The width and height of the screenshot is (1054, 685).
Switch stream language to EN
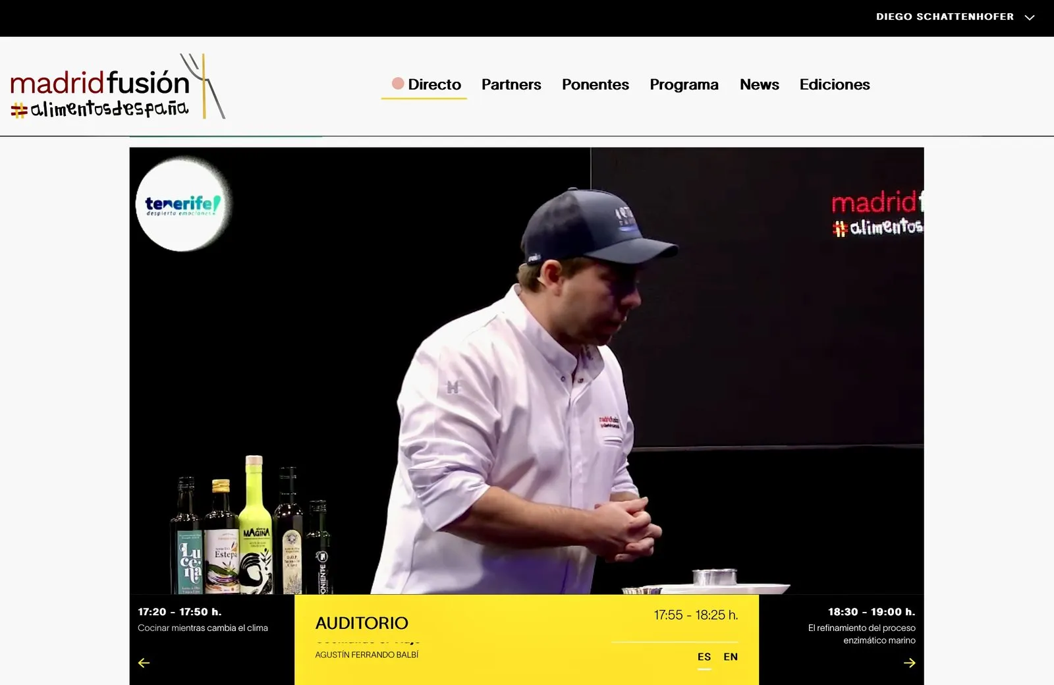(x=731, y=657)
